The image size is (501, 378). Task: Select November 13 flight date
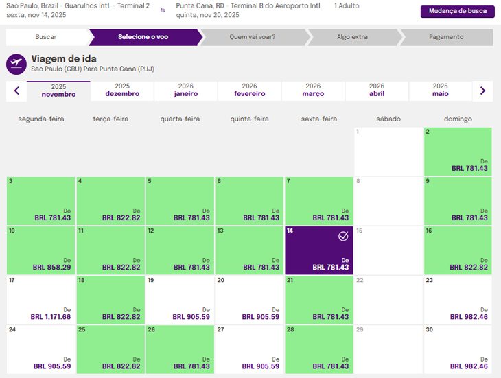(249, 250)
